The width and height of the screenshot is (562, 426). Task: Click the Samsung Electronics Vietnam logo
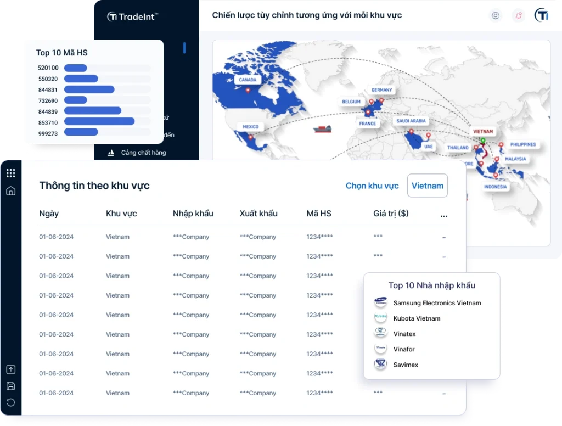381,302
